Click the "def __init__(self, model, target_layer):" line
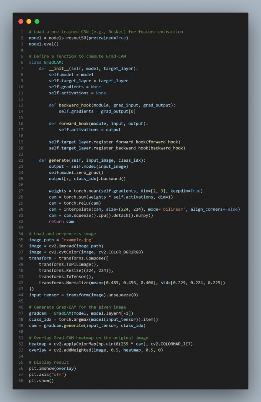The height and width of the screenshot is (402, 261). tap(89, 69)
